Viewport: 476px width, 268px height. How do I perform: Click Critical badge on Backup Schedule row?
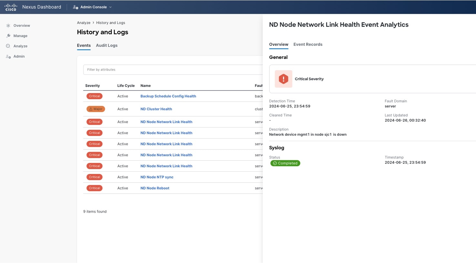tap(94, 96)
